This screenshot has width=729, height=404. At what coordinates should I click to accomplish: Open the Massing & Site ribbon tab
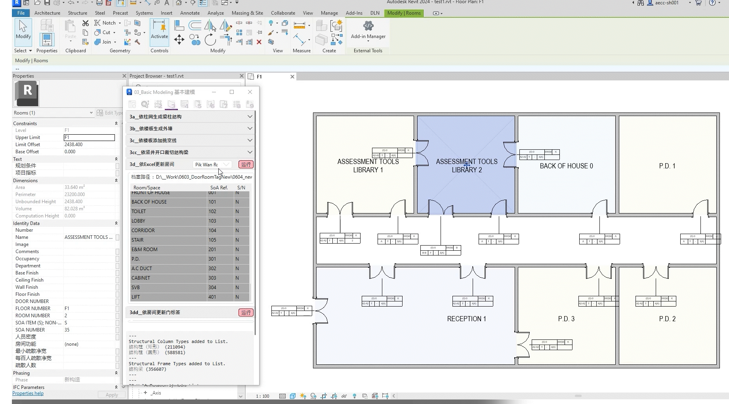(247, 13)
